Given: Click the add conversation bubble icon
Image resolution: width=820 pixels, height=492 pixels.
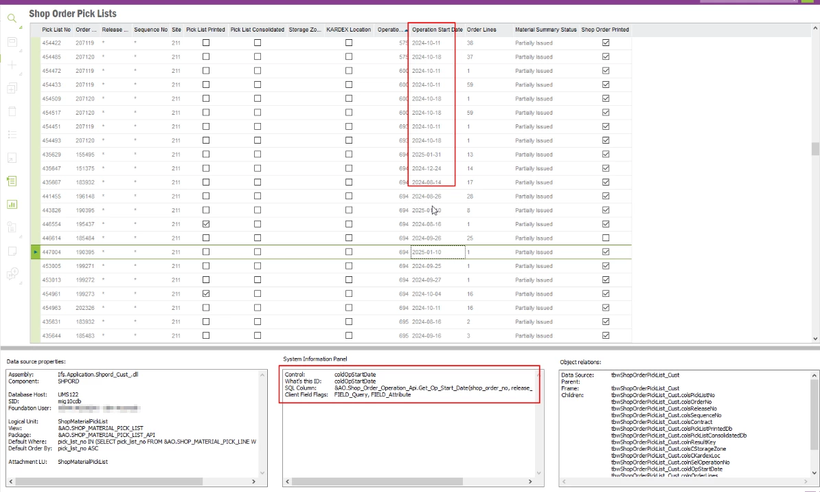Looking at the screenshot, I should click(12, 273).
